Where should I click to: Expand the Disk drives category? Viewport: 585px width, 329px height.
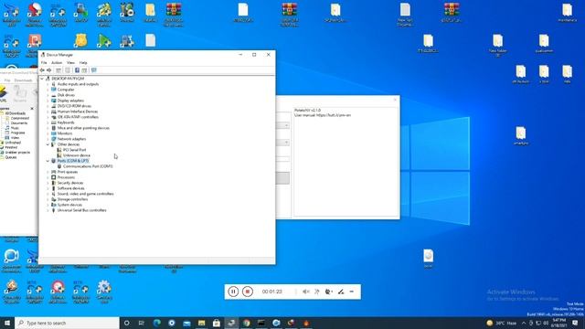pyautogui.click(x=48, y=95)
